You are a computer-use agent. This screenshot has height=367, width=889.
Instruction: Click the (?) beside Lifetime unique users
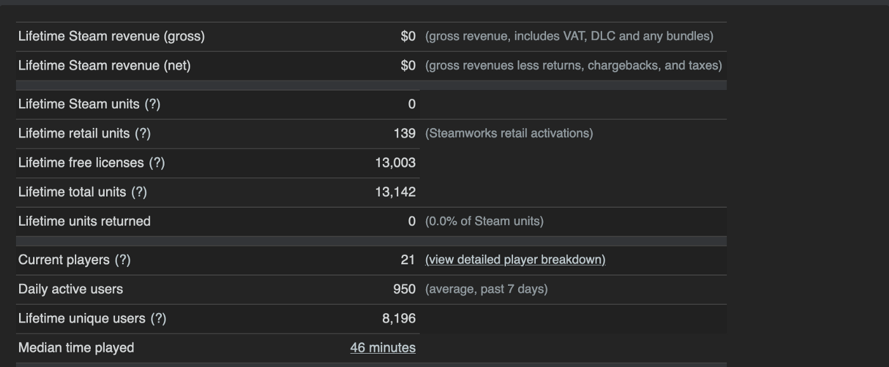[158, 319]
